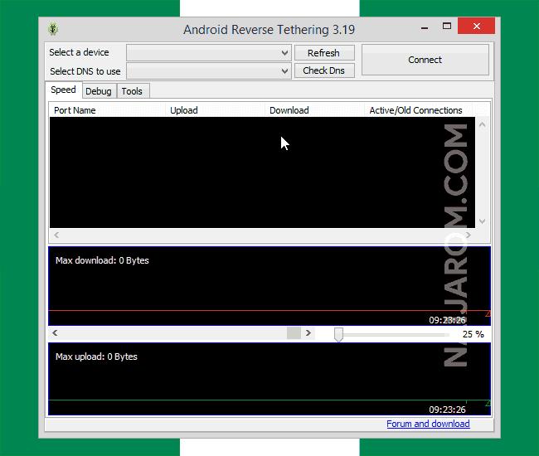Sort by Port Name column header
This screenshot has width=539, height=456.
click(x=107, y=110)
